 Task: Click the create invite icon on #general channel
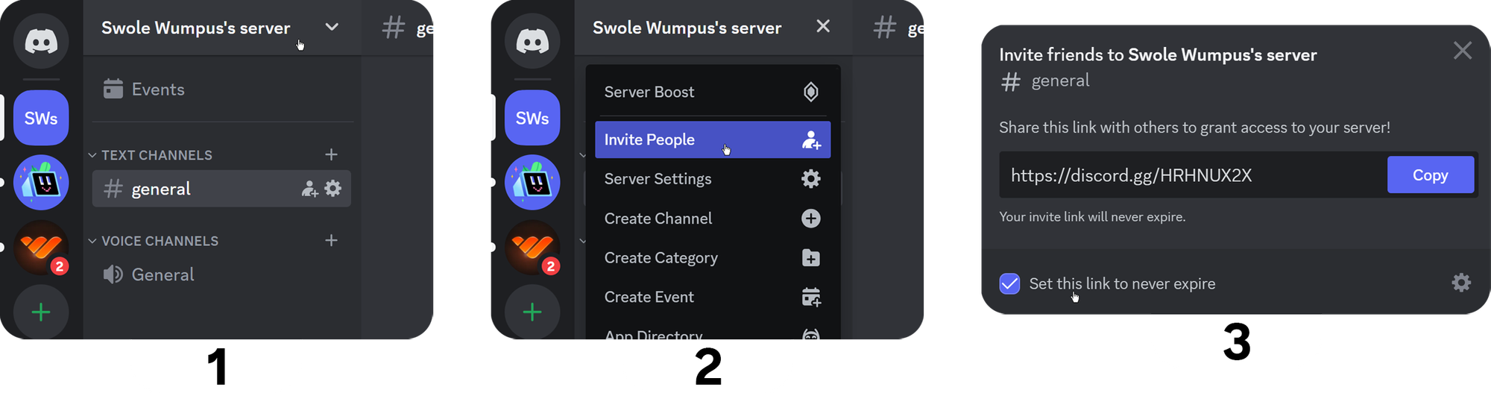point(309,189)
